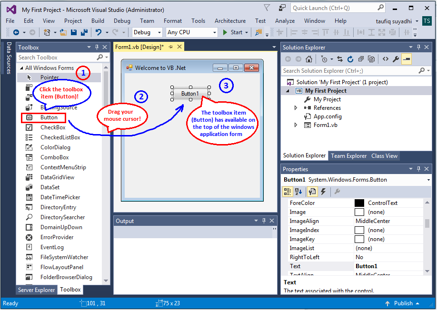Viewport: 437px width, 310px height.
Task: Expand the References node in Solution Explorer
Action: 295,108
